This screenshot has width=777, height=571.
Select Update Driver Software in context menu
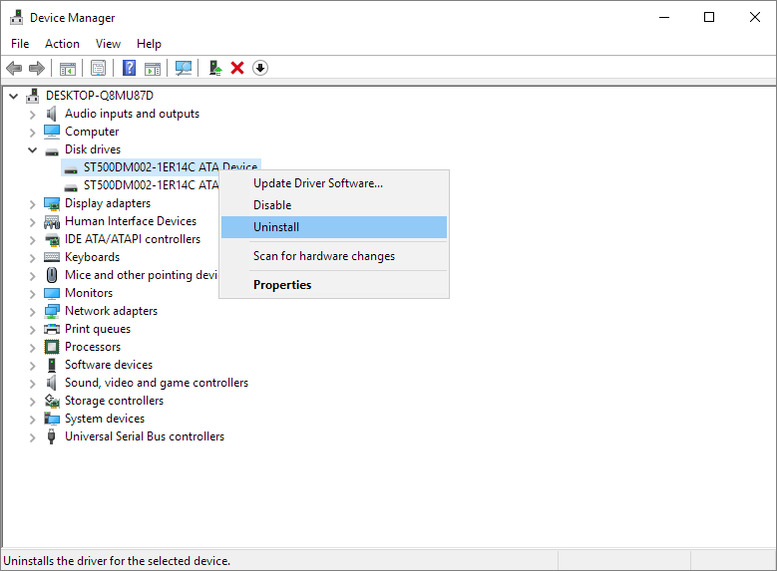pos(317,183)
